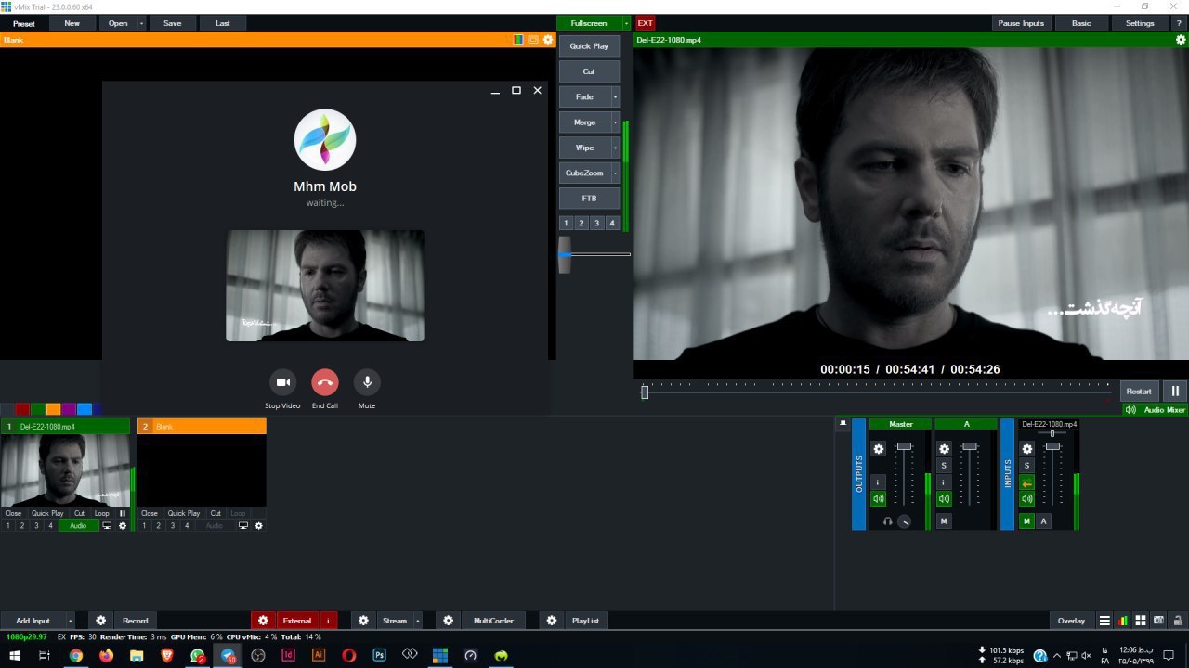
Task: Open Photoshop from the taskbar
Action: pyautogui.click(x=379, y=655)
